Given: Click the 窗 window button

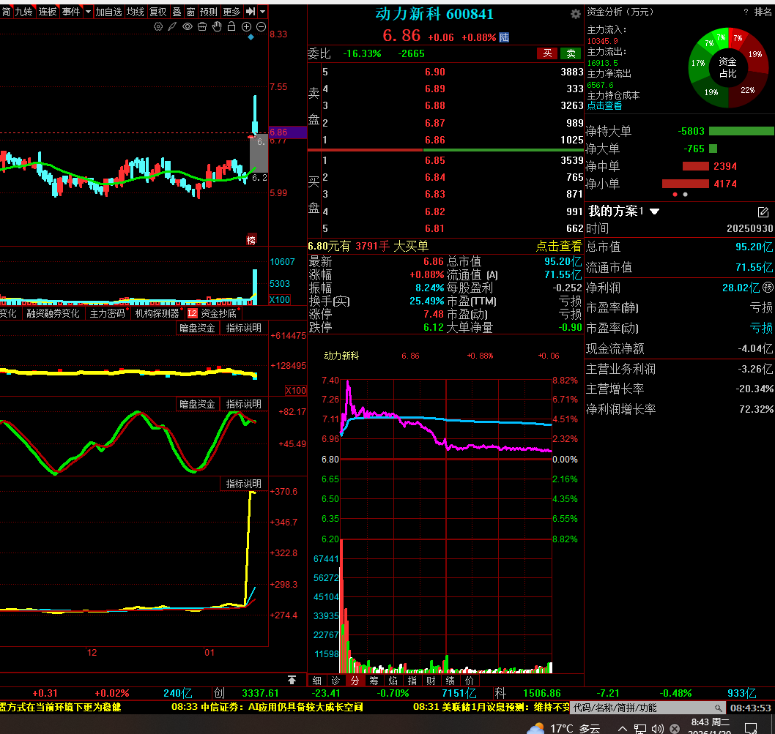Looking at the screenshot, I should (x=190, y=12).
